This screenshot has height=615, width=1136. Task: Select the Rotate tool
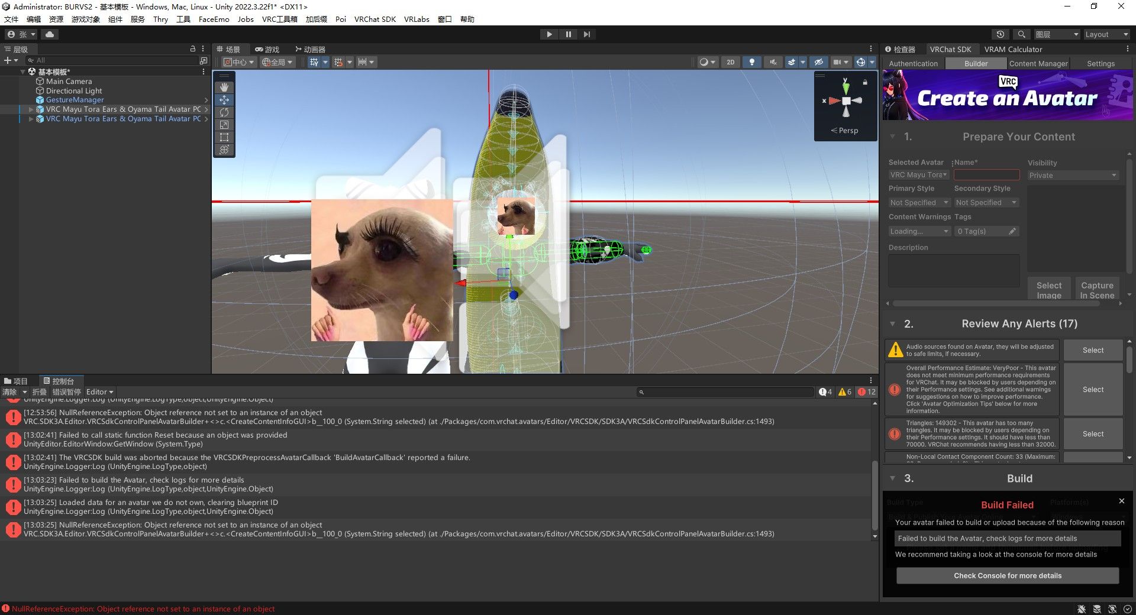point(224,112)
